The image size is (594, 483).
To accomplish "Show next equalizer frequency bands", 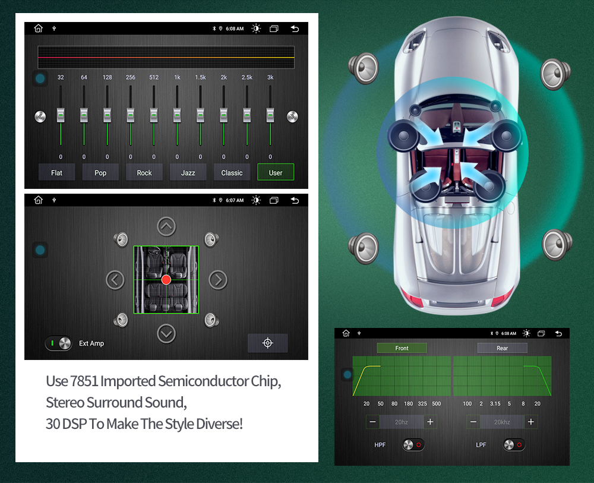I will click(292, 116).
